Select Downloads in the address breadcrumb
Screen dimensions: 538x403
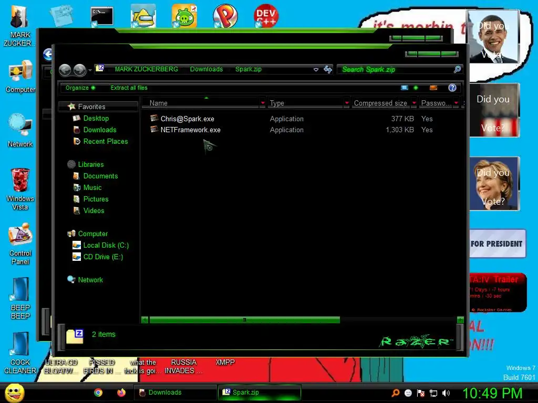click(206, 69)
